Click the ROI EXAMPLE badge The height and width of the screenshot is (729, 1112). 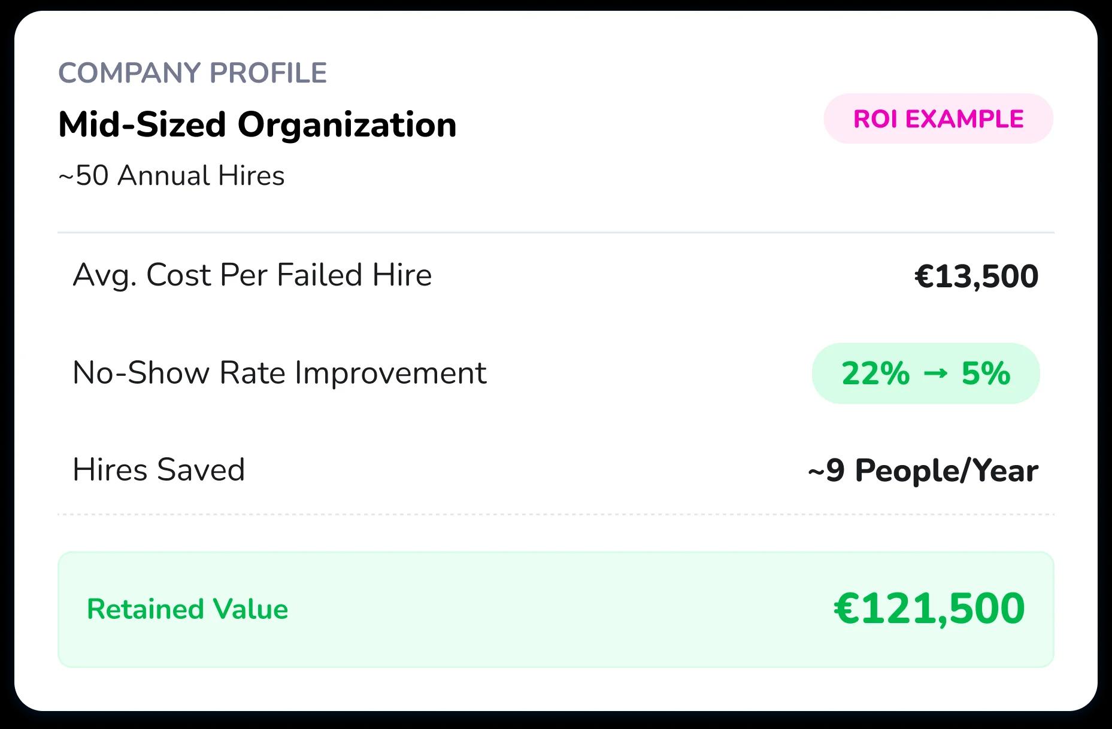pos(938,119)
